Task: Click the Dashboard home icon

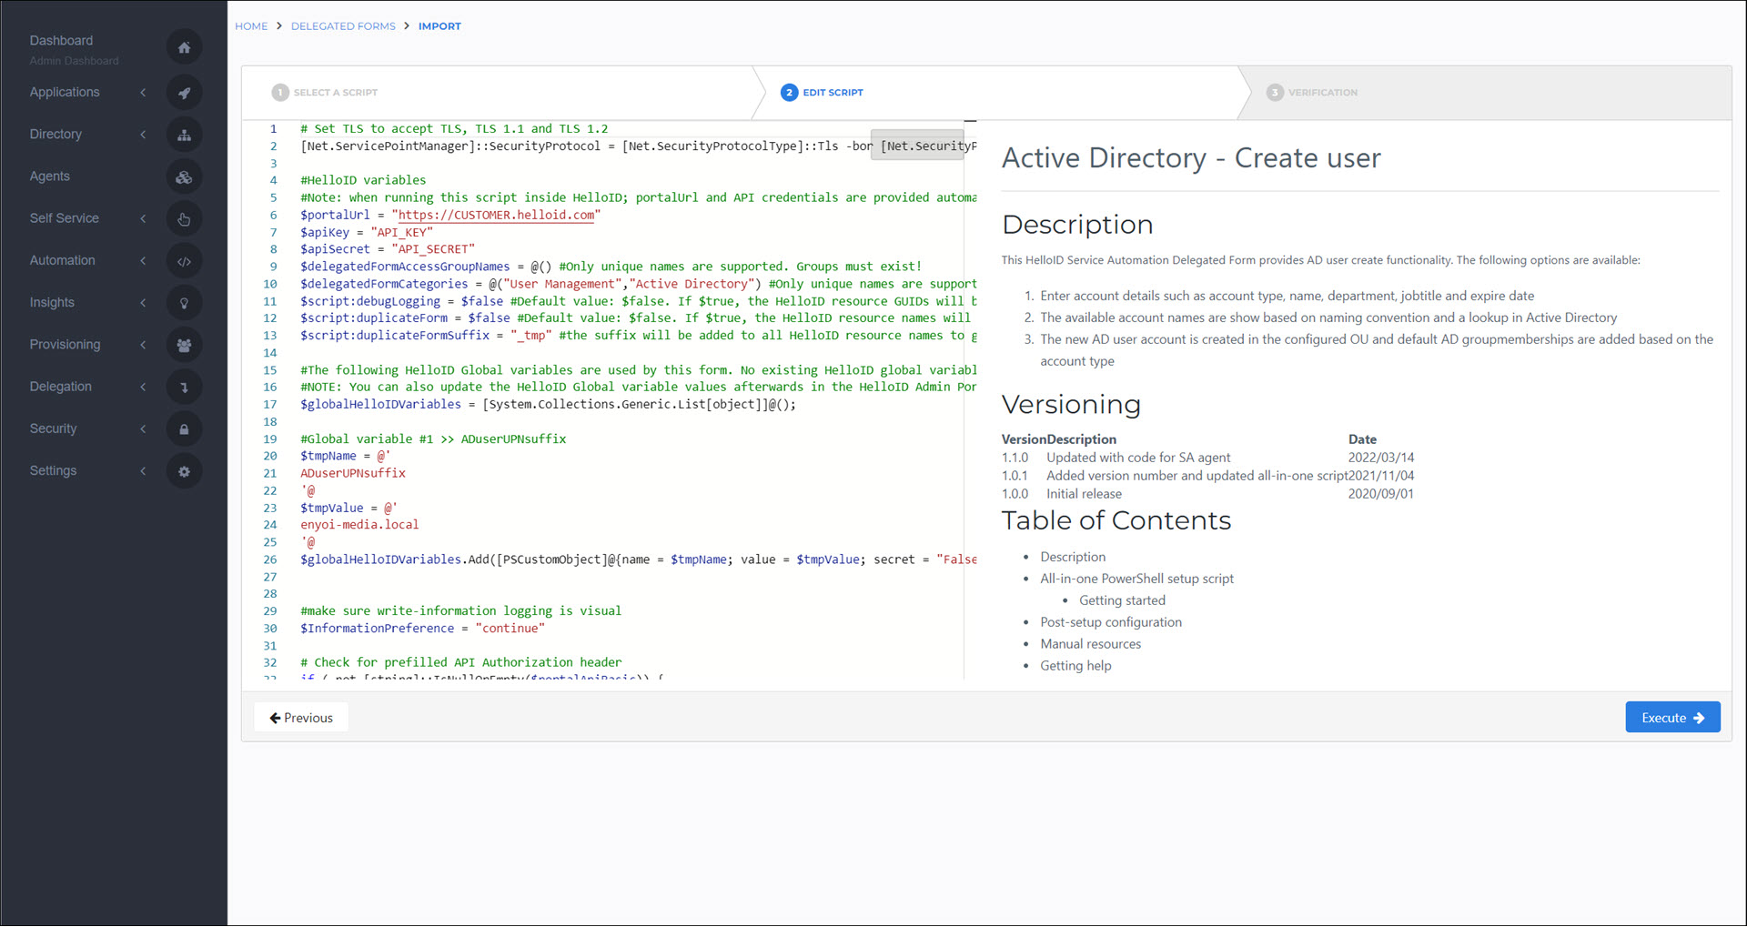Action: [x=184, y=47]
